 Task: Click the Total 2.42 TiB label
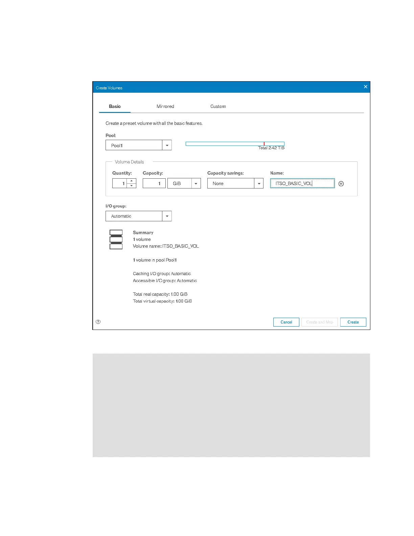click(271, 148)
